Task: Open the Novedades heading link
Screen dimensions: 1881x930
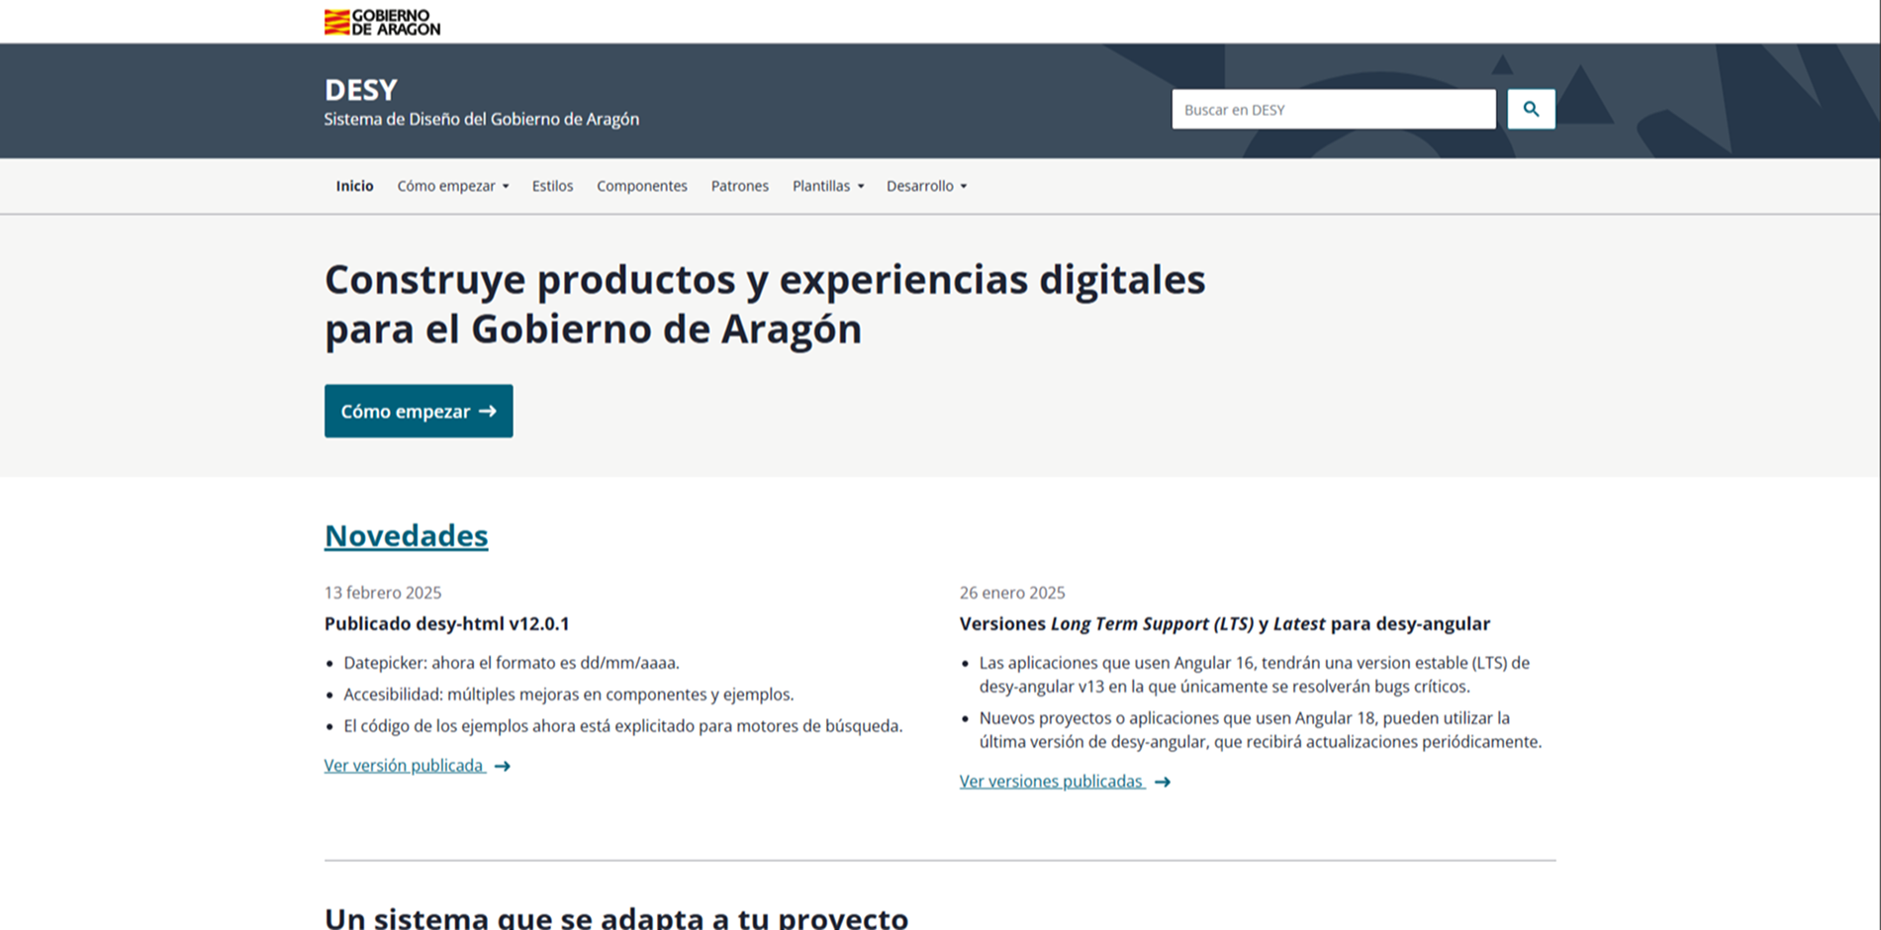Action: pos(406,535)
